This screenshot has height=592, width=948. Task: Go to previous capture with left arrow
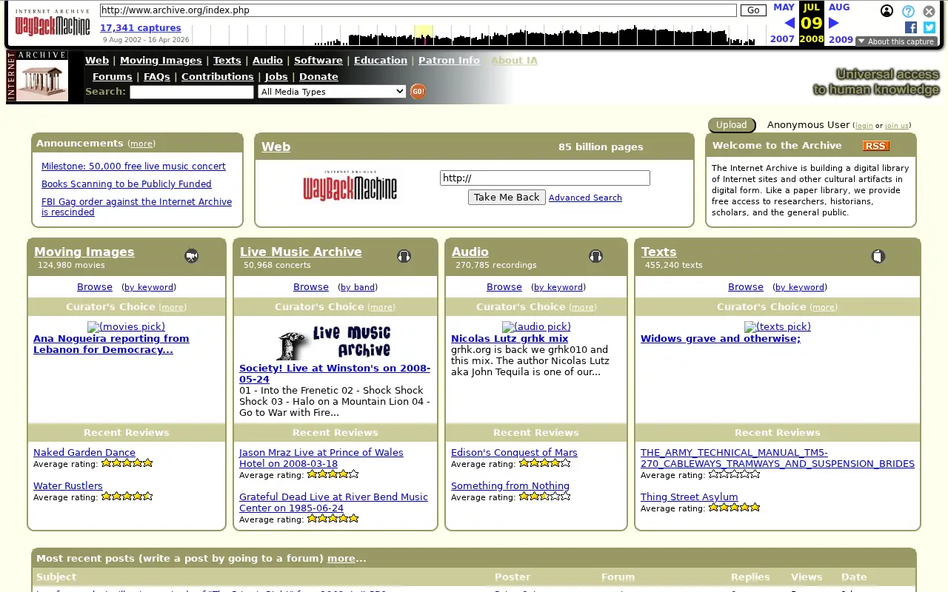(x=790, y=23)
